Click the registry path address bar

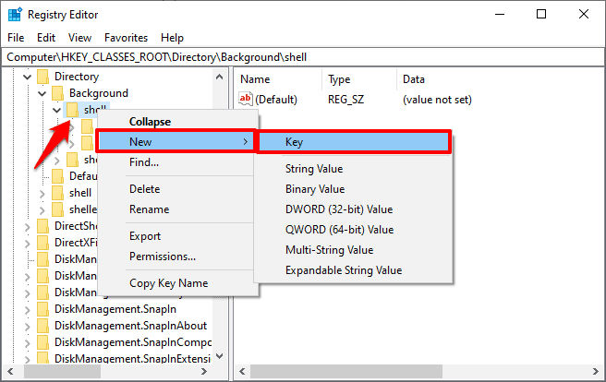point(303,57)
